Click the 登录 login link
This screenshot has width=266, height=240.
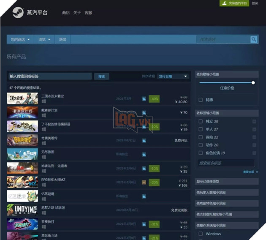tap(255, 3)
